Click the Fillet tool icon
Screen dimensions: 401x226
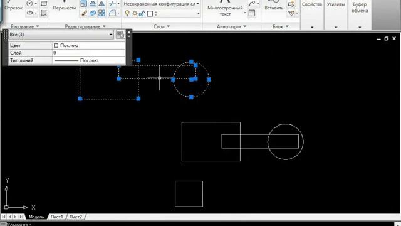tap(112, 13)
